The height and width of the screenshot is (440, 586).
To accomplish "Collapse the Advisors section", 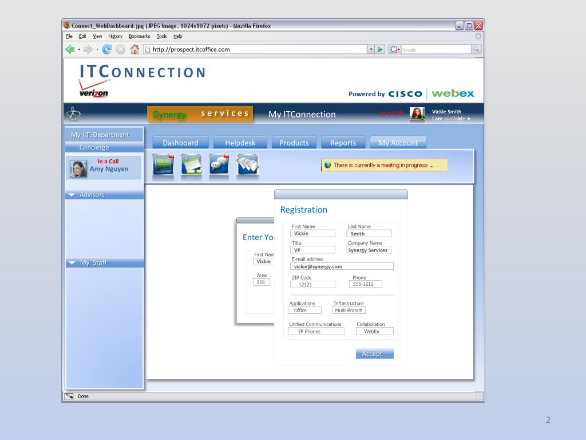I will [72, 195].
